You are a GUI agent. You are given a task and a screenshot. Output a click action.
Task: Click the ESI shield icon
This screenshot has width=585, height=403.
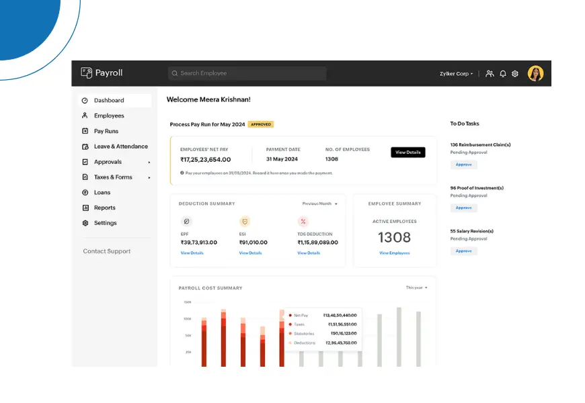245,222
